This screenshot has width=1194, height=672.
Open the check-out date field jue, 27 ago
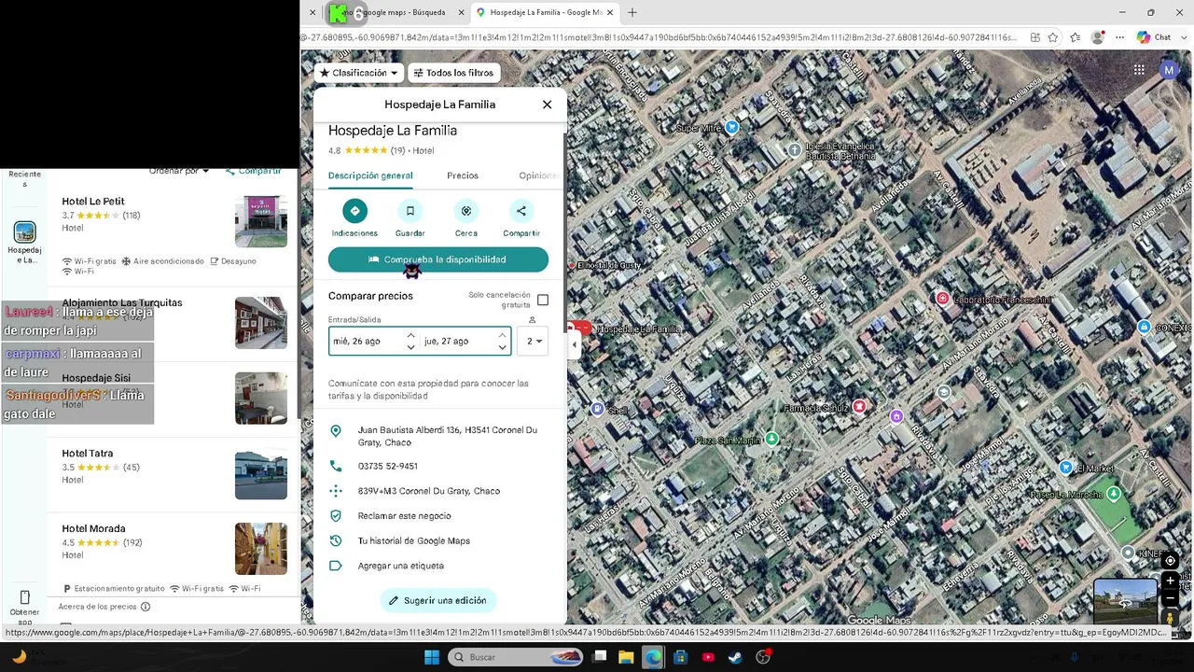pyautogui.click(x=465, y=342)
